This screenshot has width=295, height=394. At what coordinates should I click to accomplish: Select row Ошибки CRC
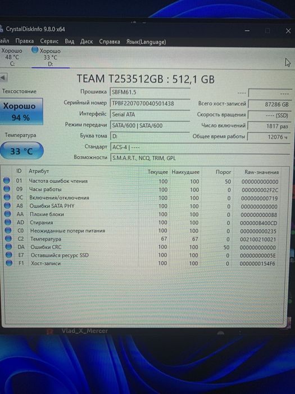click(x=141, y=247)
